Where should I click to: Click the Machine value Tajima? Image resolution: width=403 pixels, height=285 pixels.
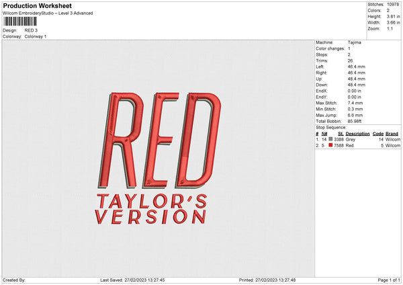355,42
